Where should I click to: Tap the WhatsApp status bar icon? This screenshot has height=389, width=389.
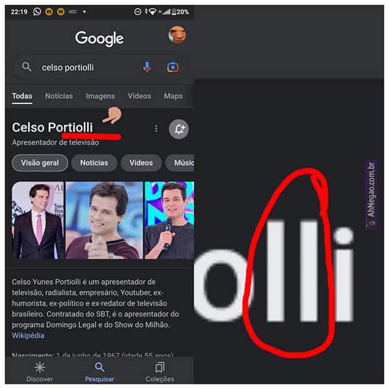point(37,12)
